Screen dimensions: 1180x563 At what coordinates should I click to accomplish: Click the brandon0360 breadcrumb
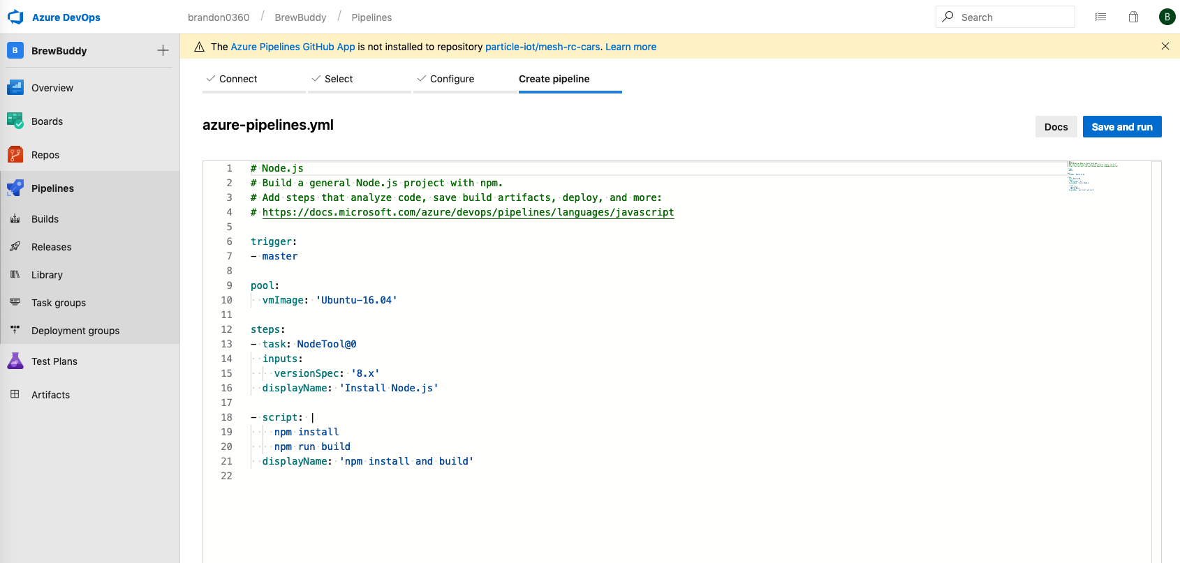[219, 17]
